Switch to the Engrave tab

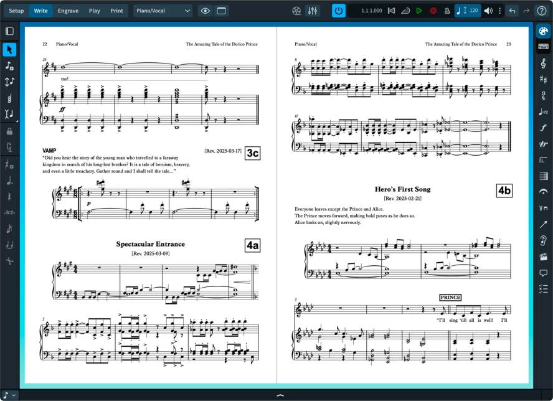69,11
